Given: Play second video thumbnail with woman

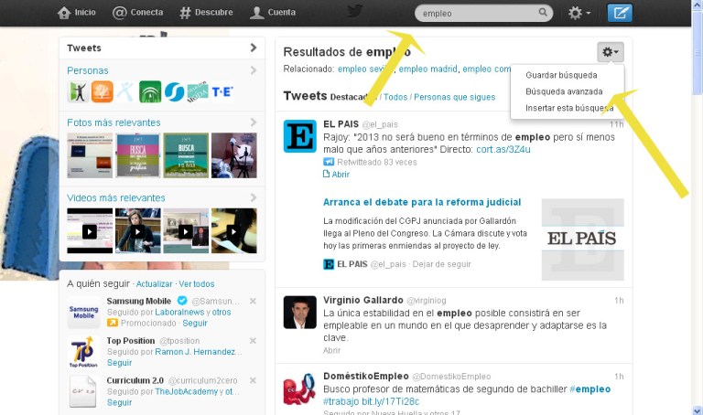Looking at the screenshot, I should click(138, 231).
